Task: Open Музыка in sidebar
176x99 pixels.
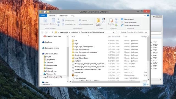Action: (48, 68)
